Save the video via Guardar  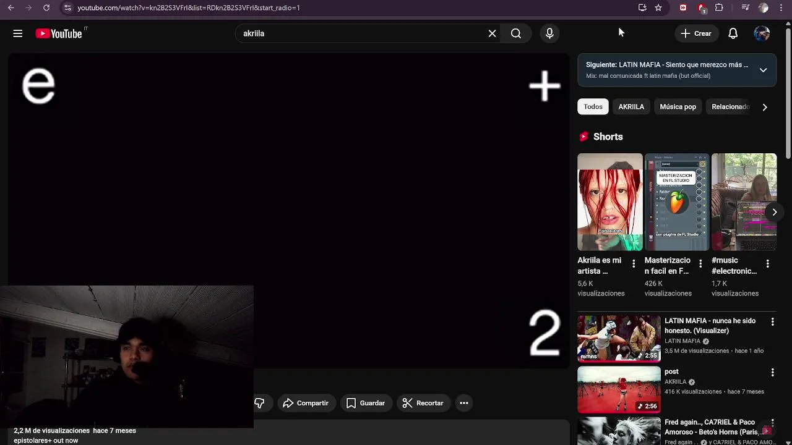[366, 403]
